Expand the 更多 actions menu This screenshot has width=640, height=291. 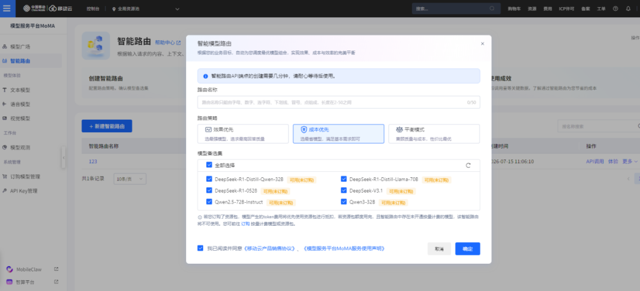point(629,162)
